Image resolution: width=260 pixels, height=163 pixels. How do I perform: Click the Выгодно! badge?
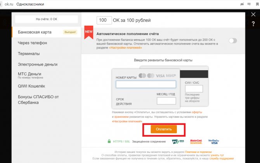(x=70, y=32)
